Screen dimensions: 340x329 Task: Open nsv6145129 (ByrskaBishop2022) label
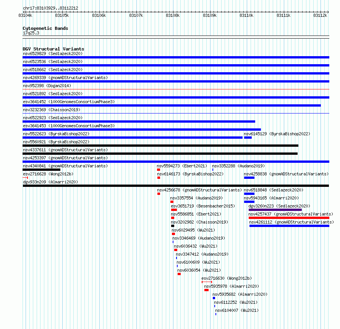277,134
